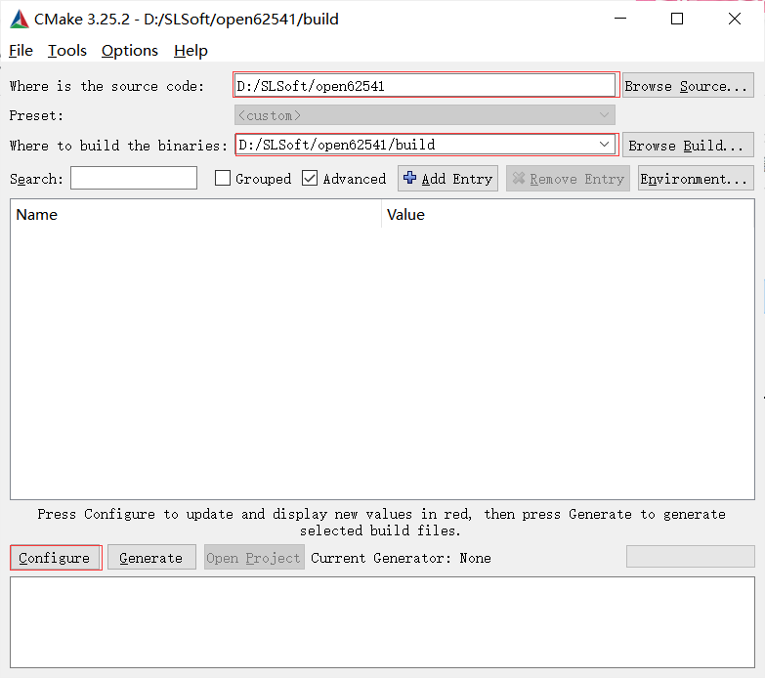Click the Name column header

pos(195,215)
